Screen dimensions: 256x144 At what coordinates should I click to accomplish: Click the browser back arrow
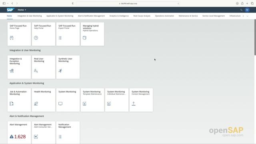pos(12,4)
